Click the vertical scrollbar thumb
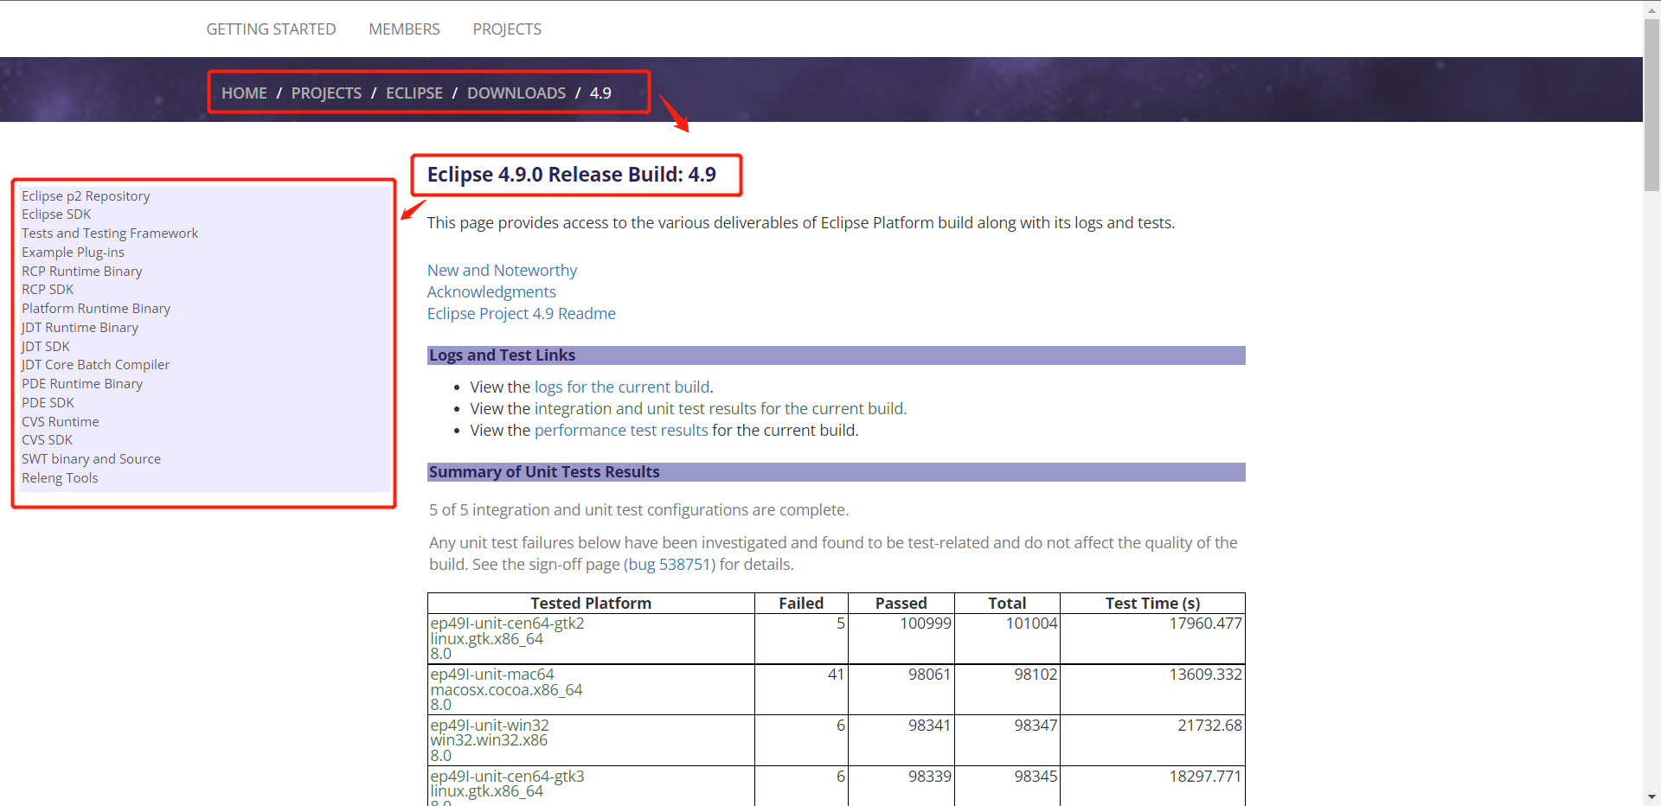 (1651, 104)
